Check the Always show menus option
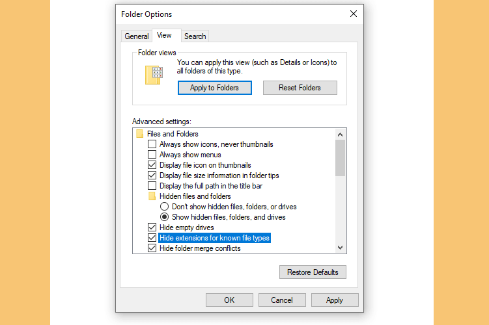489x325 pixels. pos(152,155)
